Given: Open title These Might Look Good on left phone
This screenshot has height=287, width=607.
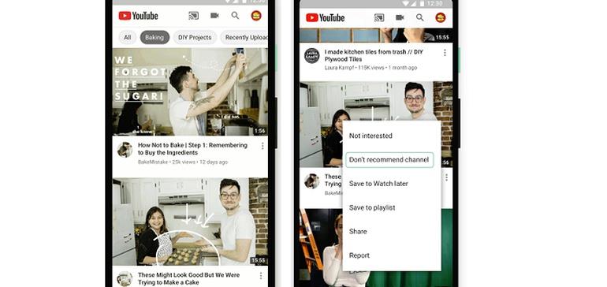Looking at the screenshot, I should point(188,278).
